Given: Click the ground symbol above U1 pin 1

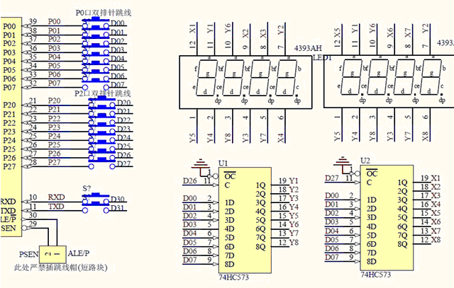Looking at the screenshot, I should [204, 164].
